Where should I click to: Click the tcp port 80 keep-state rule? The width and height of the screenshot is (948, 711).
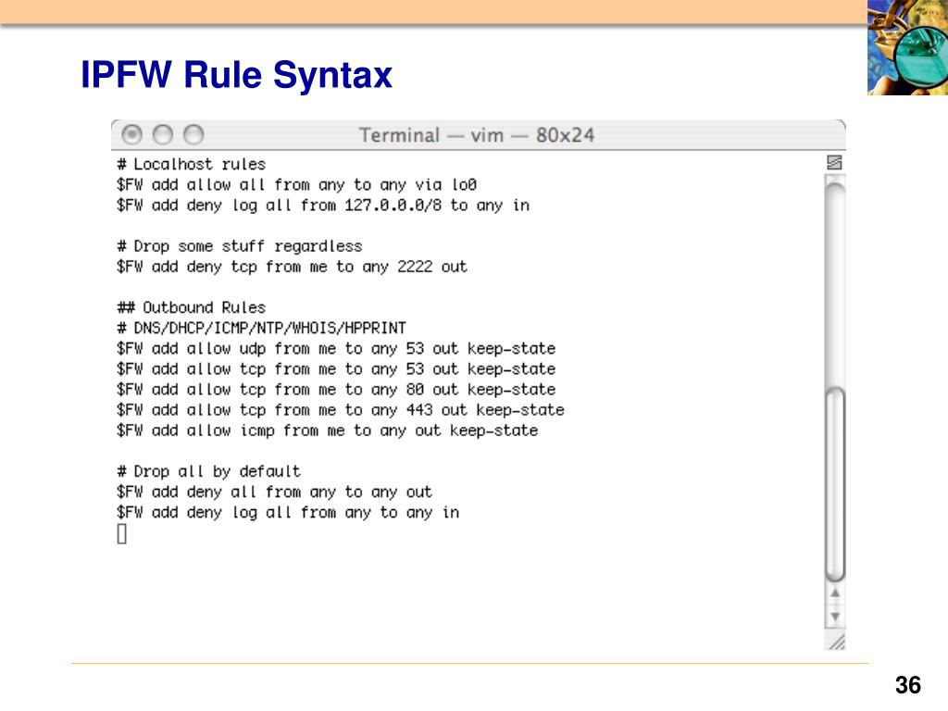336,390
